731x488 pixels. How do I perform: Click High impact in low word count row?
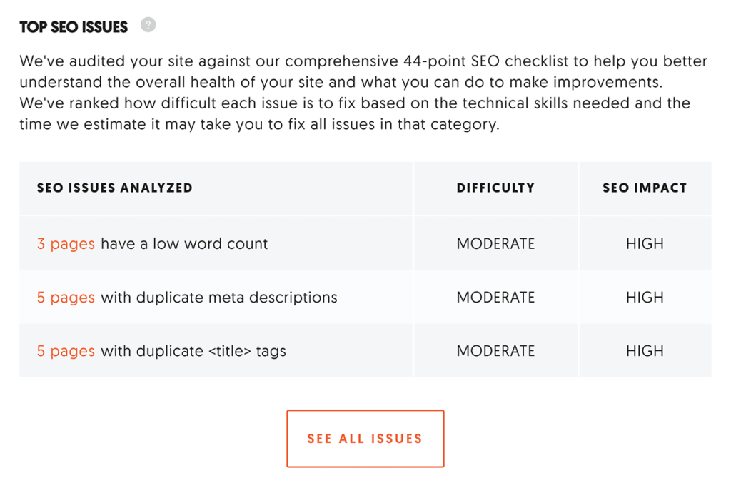tap(645, 244)
